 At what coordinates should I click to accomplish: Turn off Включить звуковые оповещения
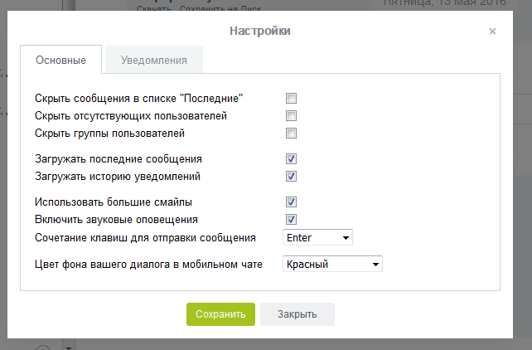click(x=291, y=219)
